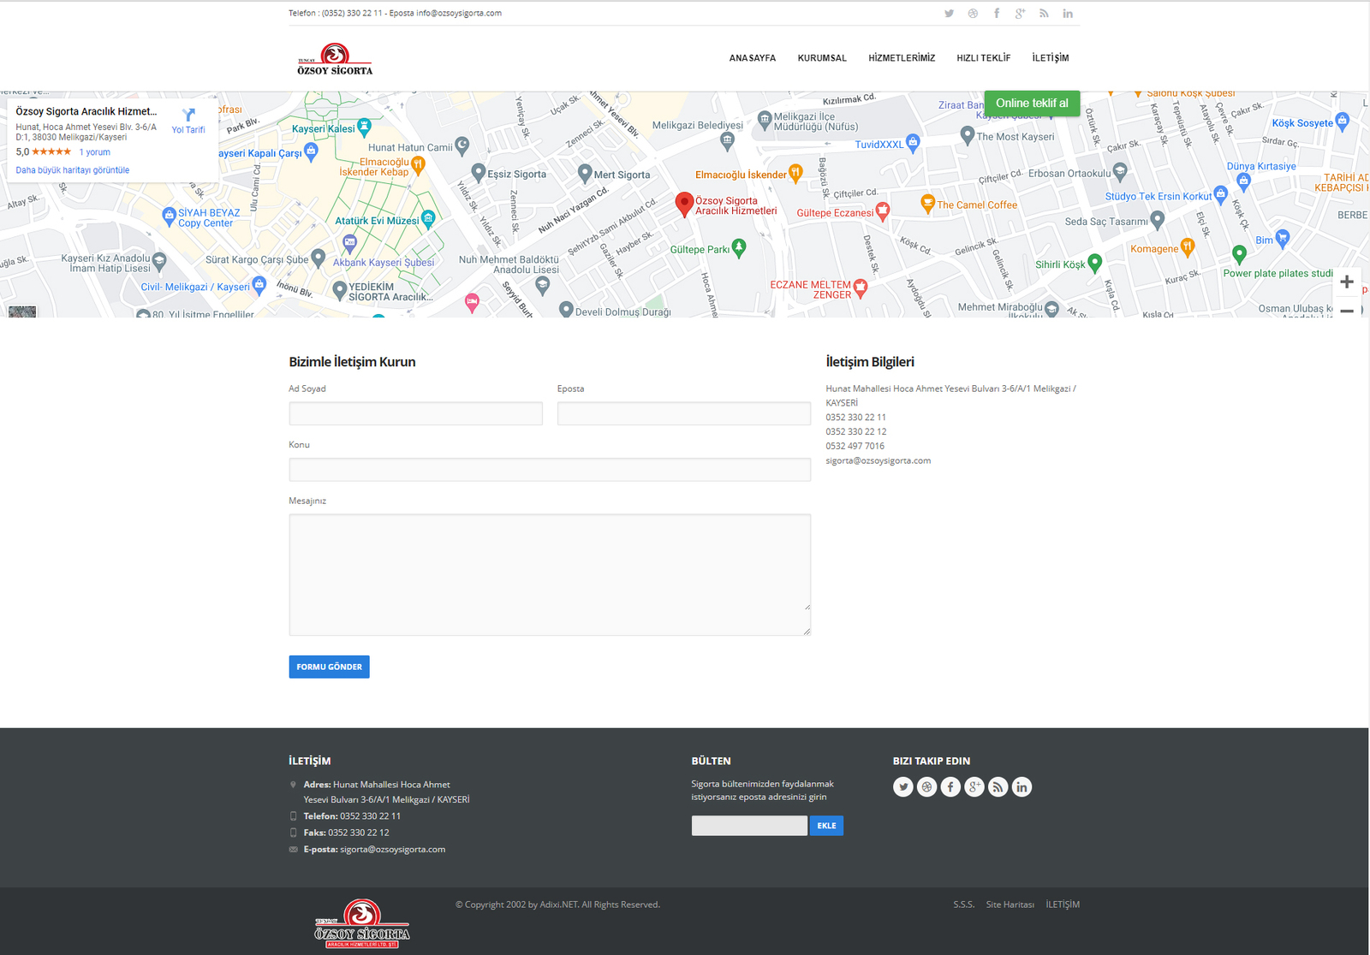
Task: Click TuvidXXXL shopping marker
Action: tap(913, 143)
